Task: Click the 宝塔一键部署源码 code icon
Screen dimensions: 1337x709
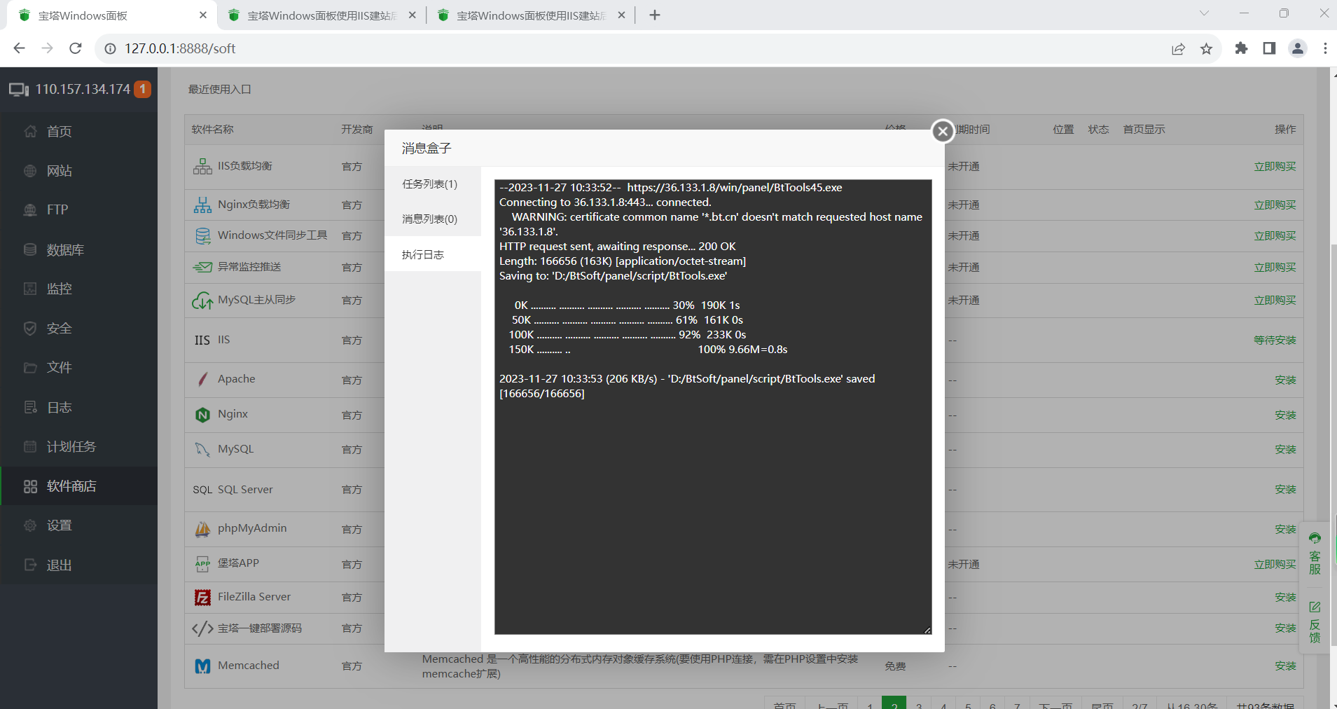Action: pyautogui.click(x=202, y=628)
